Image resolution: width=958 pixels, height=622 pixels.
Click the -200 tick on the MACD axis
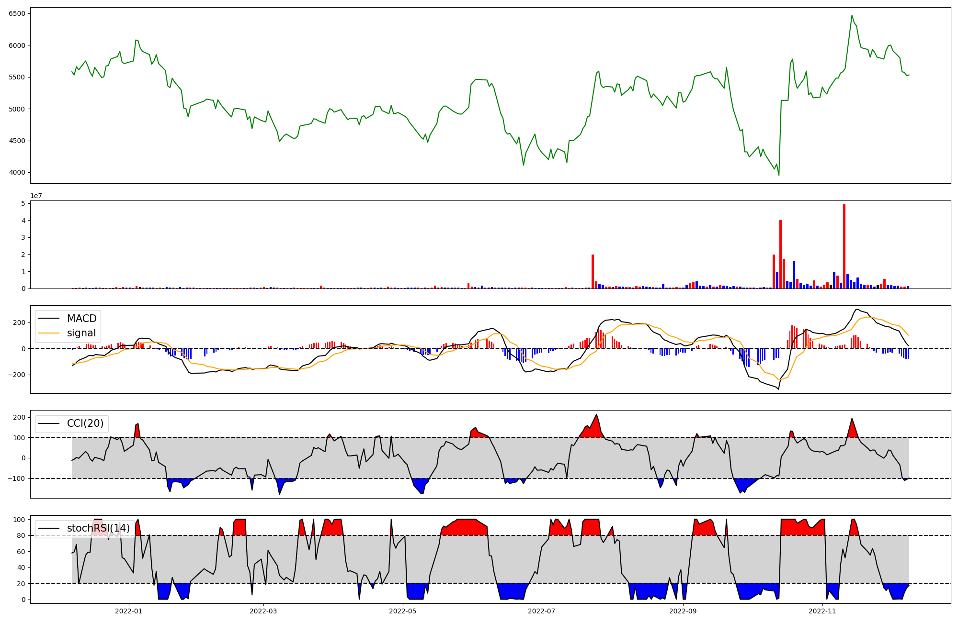click(17, 375)
